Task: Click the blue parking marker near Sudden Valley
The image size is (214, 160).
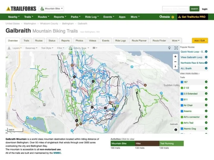Action: pos(161,93)
